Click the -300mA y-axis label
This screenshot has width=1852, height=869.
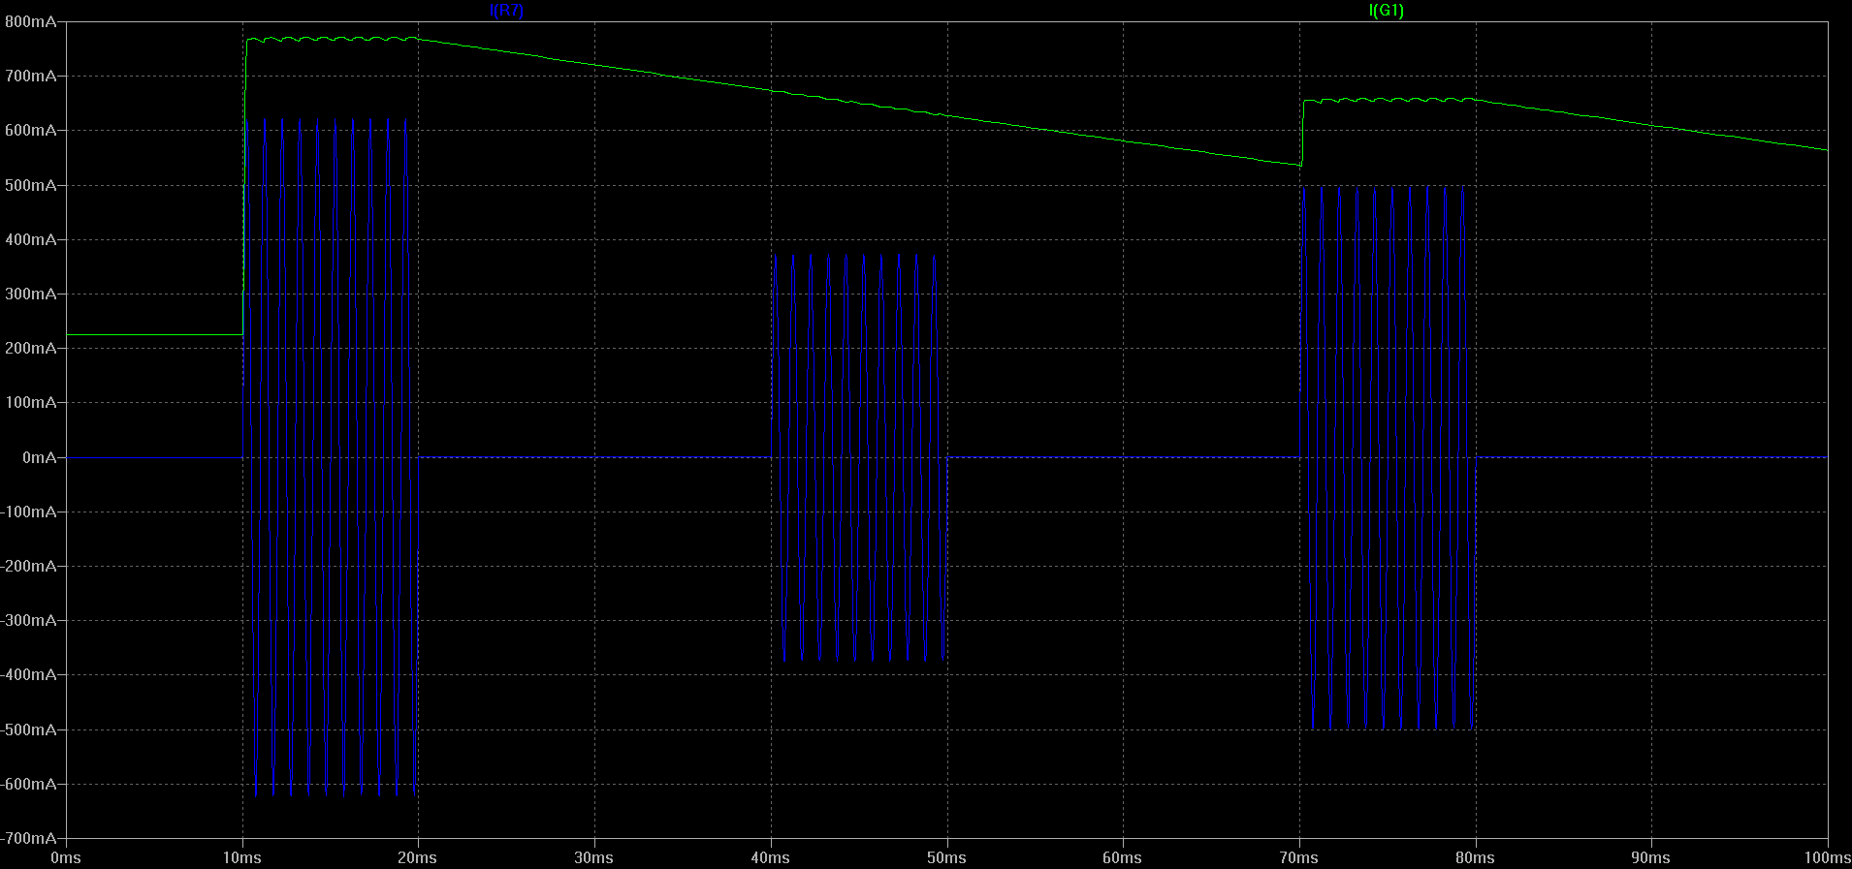pos(29,620)
